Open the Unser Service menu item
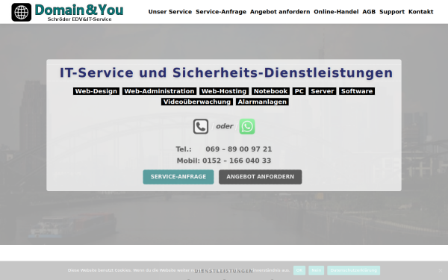Screen dimensions: 448x280 (170, 12)
